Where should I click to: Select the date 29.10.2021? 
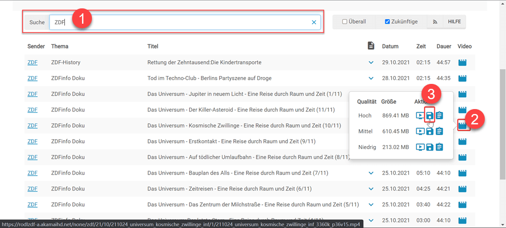coord(396,63)
